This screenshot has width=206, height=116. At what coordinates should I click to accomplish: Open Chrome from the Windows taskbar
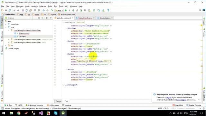pyautogui.click(x=19, y=113)
